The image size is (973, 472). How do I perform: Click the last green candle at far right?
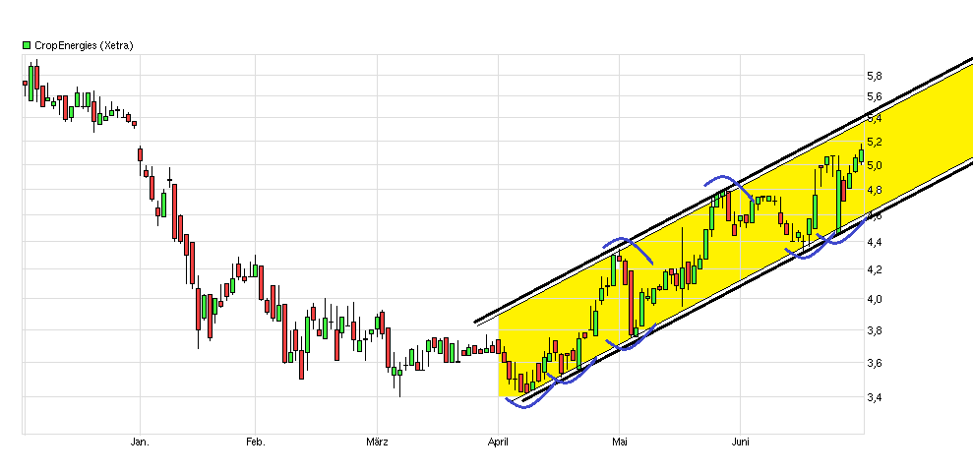pyautogui.click(x=861, y=154)
